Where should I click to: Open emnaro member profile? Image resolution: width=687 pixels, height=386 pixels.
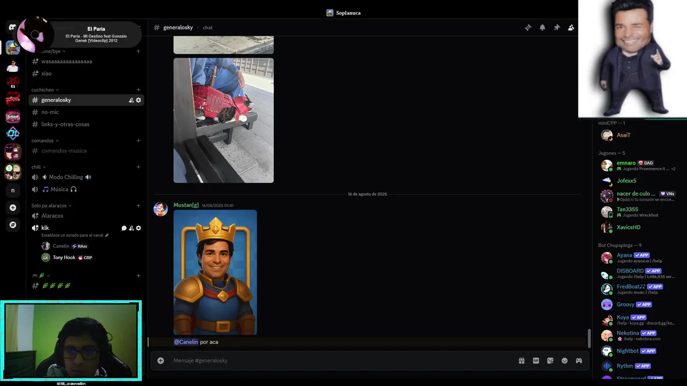[x=639, y=166]
